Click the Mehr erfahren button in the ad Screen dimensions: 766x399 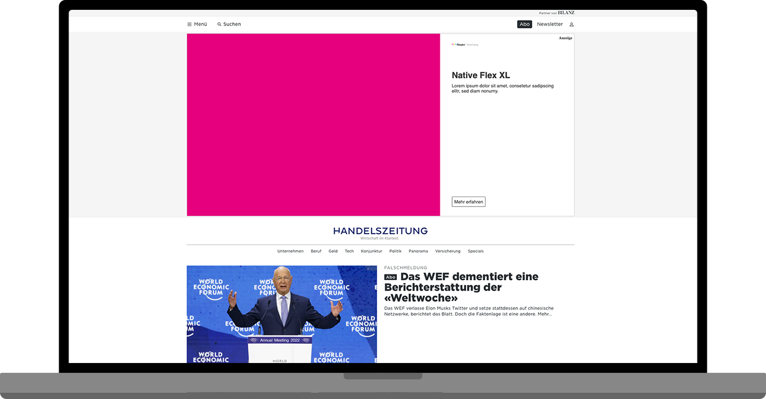[x=468, y=201]
